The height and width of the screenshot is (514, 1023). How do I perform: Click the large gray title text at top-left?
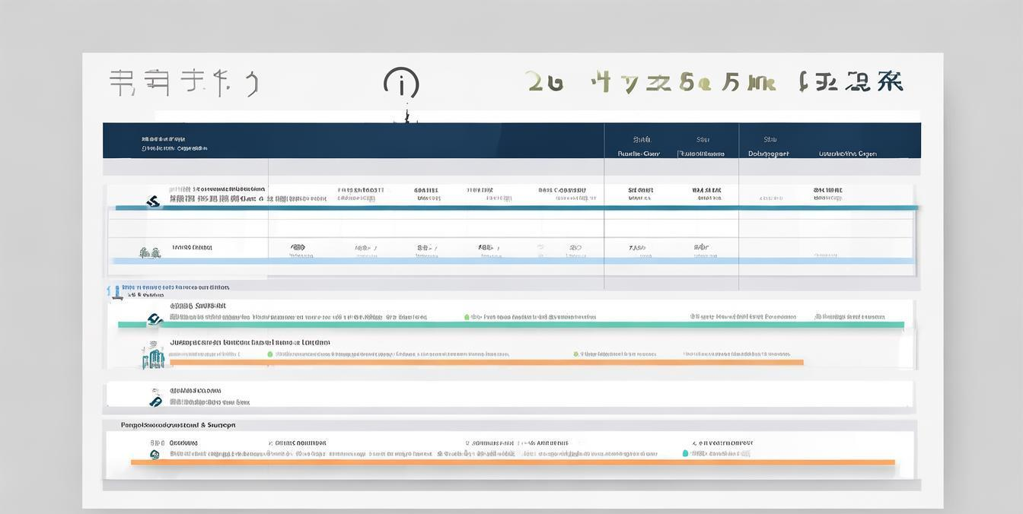pyautogui.click(x=183, y=83)
